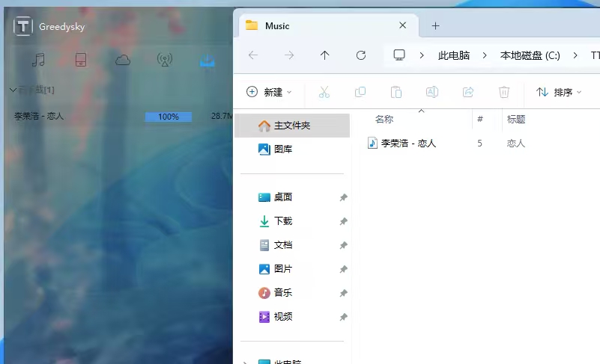
Task: Open 视频 quick access folder
Action: 283,317
